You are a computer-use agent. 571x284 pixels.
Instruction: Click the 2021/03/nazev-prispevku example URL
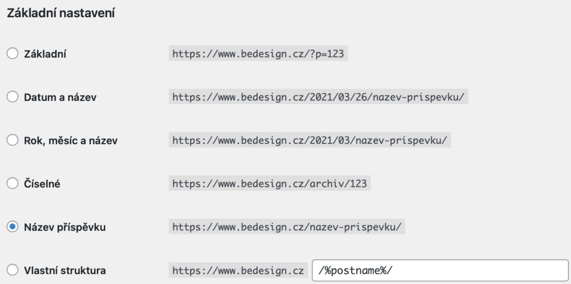pyautogui.click(x=310, y=141)
